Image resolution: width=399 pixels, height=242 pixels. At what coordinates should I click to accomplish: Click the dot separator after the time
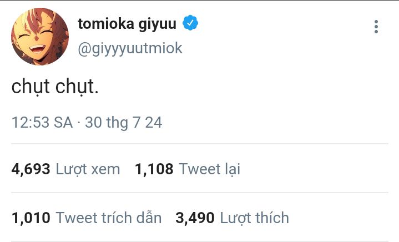(x=79, y=123)
